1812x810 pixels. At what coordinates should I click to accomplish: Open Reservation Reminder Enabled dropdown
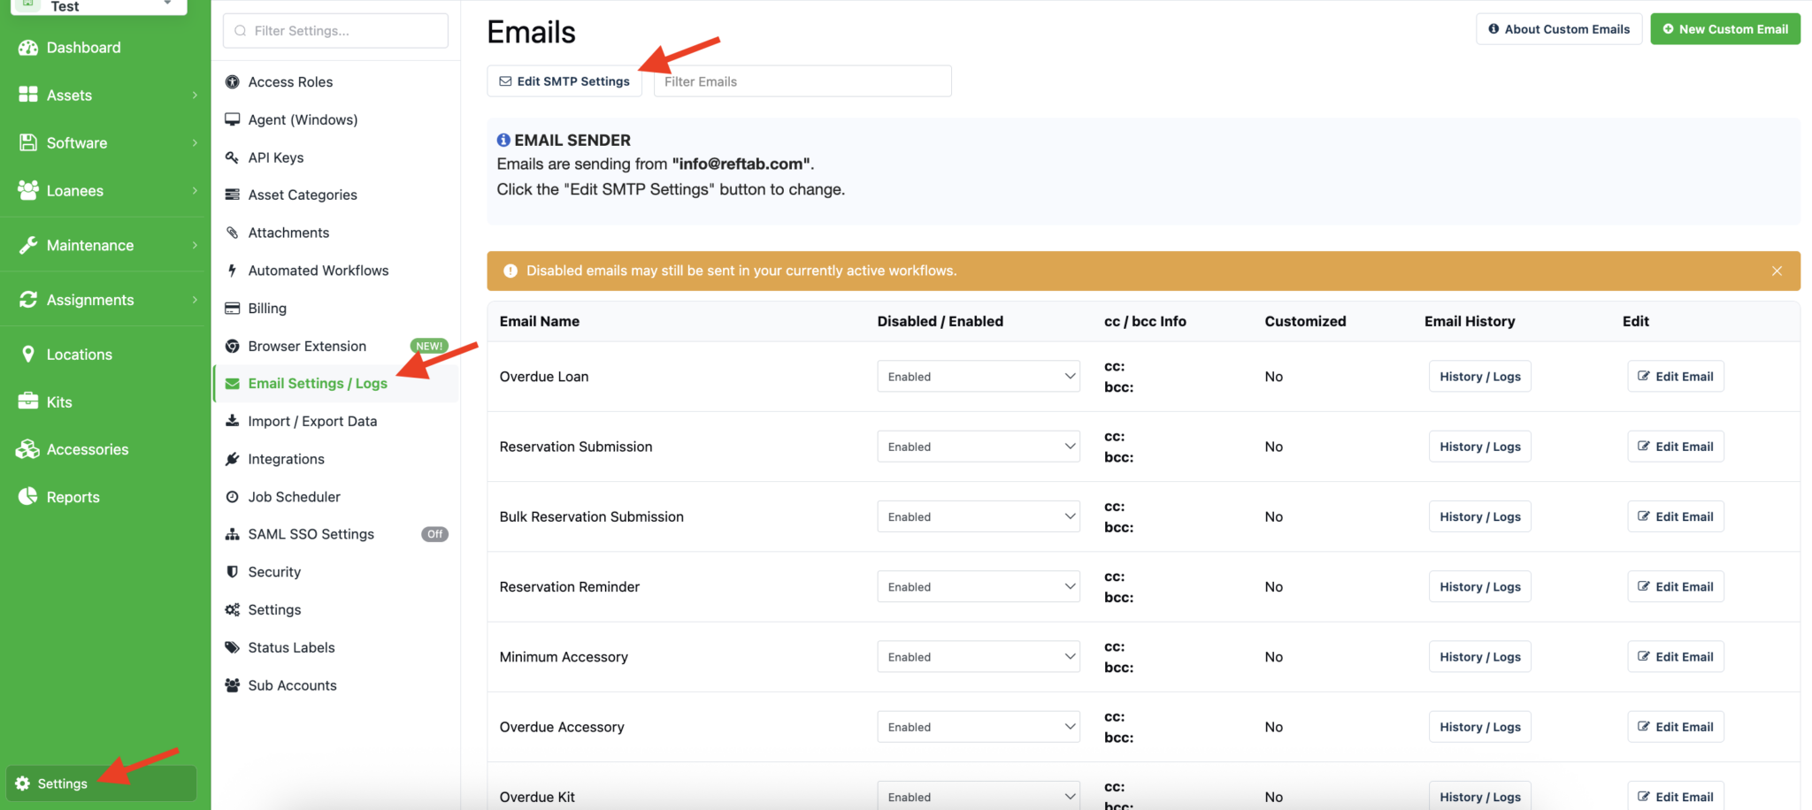tap(979, 586)
